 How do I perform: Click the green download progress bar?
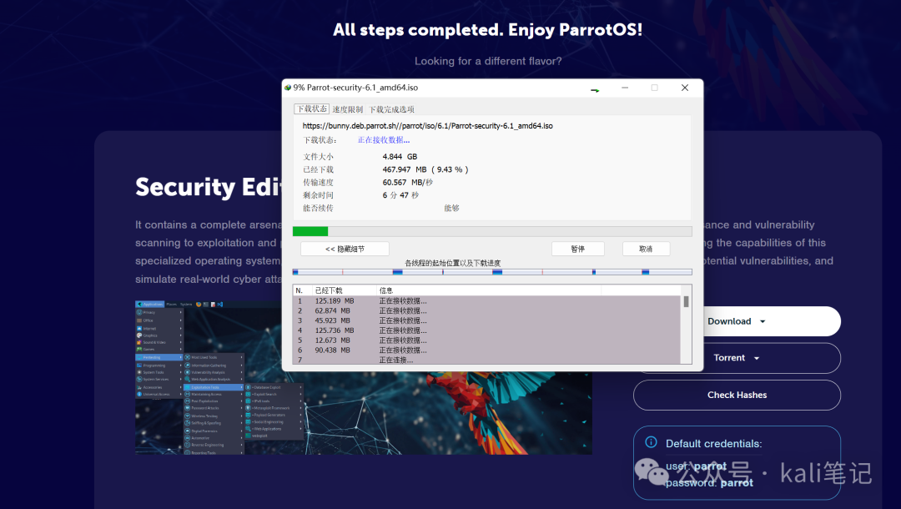coord(492,231)
